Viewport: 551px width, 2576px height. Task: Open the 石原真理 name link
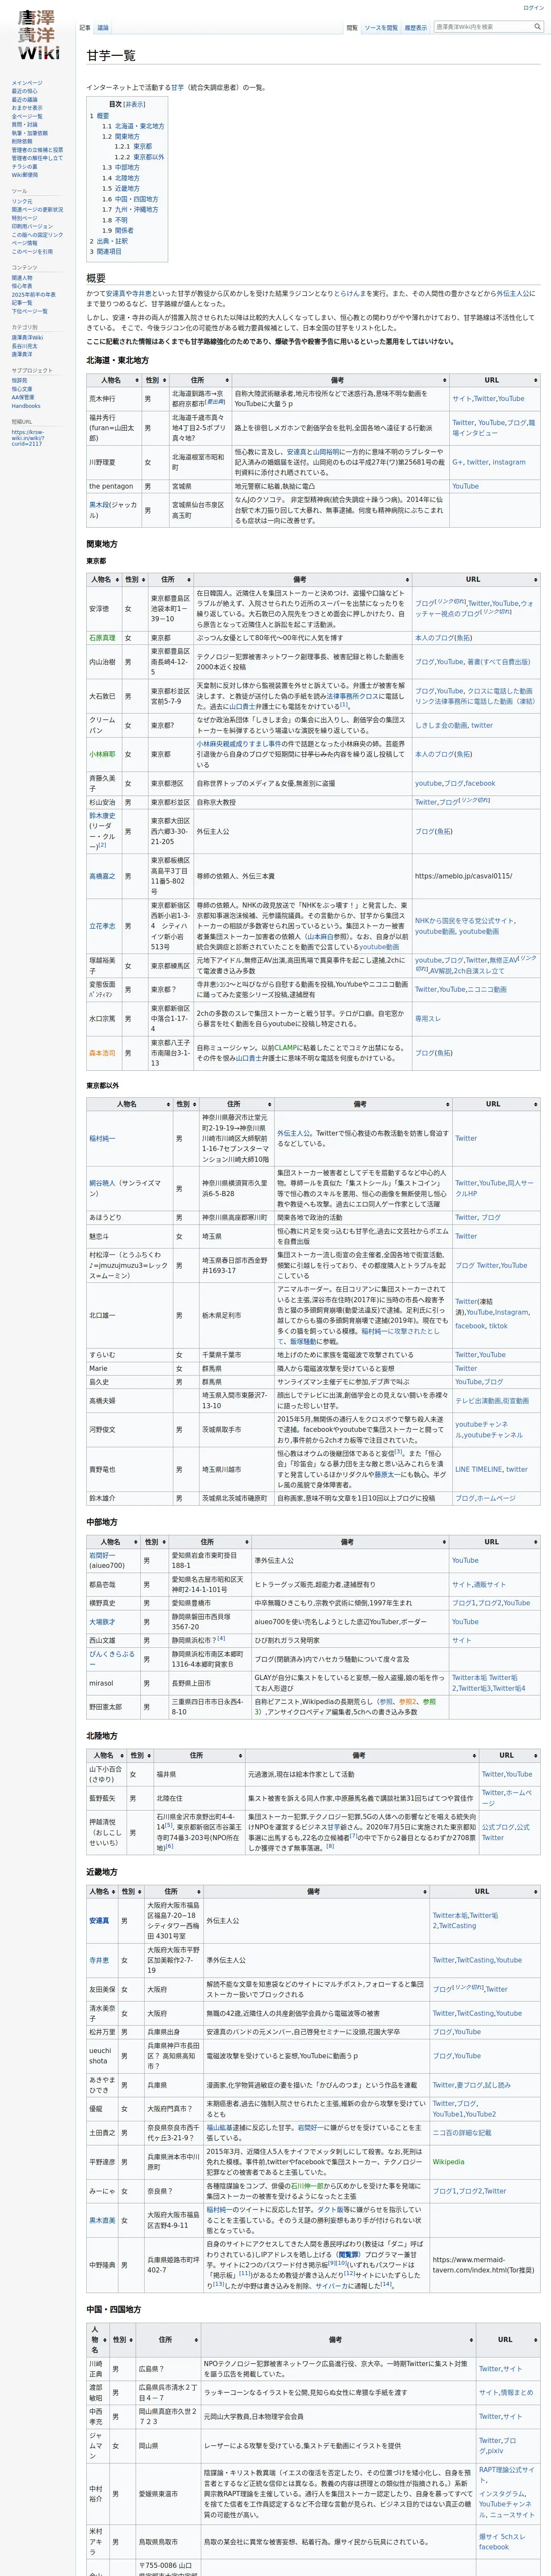click(x=102, y=638)
